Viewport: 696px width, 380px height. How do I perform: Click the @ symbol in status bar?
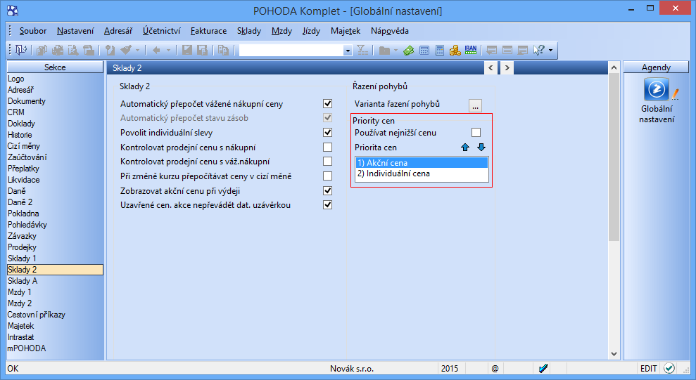[x=495, y=369]
